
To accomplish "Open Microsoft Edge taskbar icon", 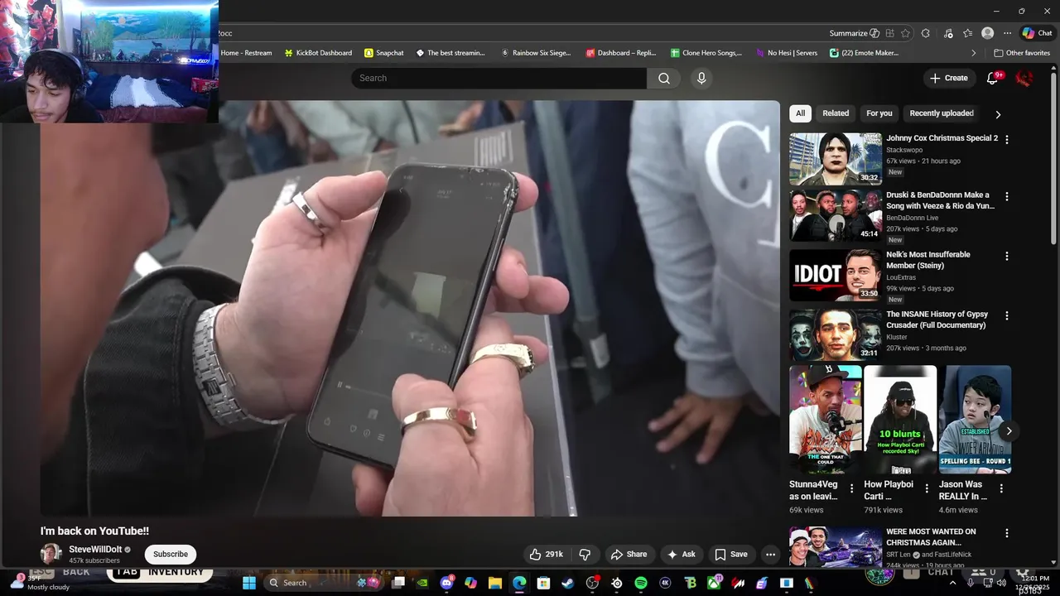I will [x=519, y=583].
